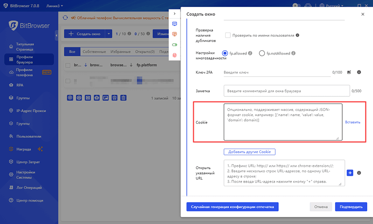Screen dimensions: 373x224
Task: Click the trash icon below the profile table
Action: tap(123, 98)
